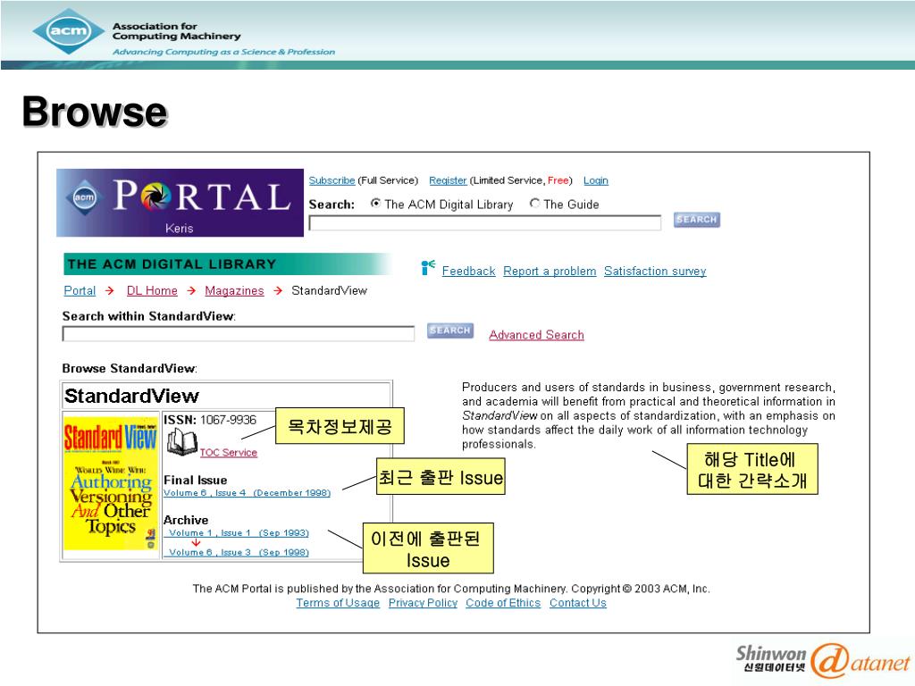Viewport: 915px width, 686px height.
Task: Open the Feedback link
Action: tap(468, 271)
